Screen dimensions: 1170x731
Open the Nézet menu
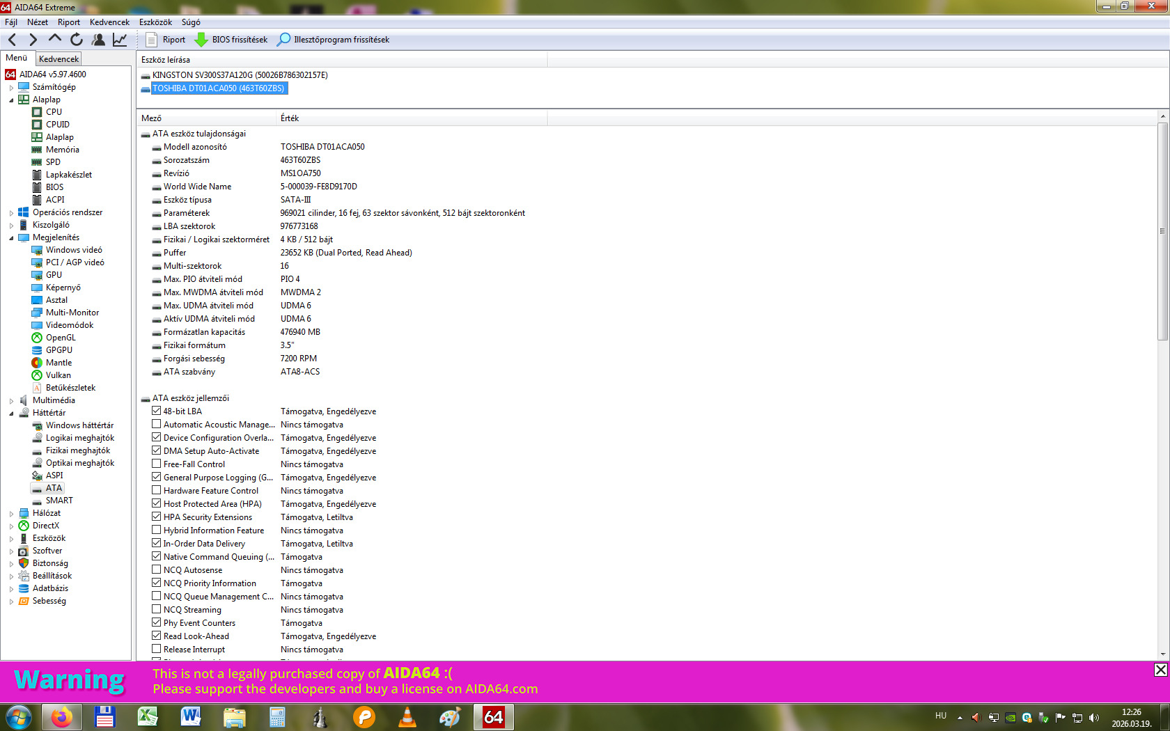38,22
